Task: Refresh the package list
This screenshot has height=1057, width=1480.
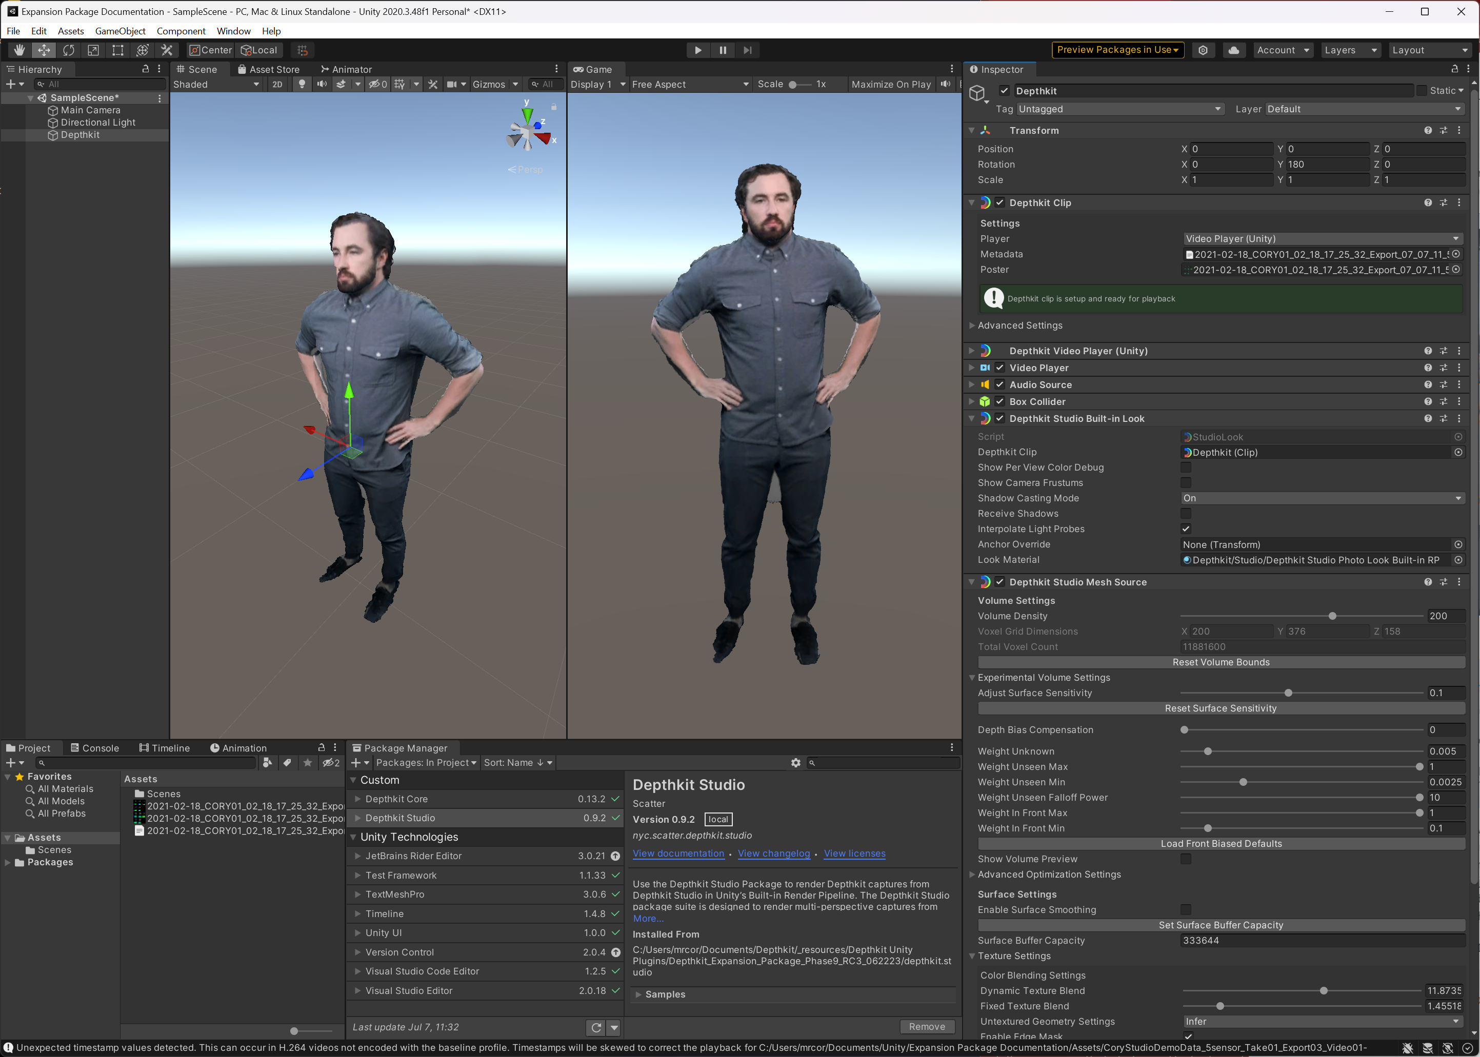Action: (x=596, y=1027)
